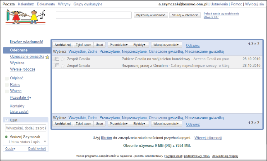Click bottom Odśwież link
Image resolution: width=267 pixels, height=161 pixels.
pos(193,124)
